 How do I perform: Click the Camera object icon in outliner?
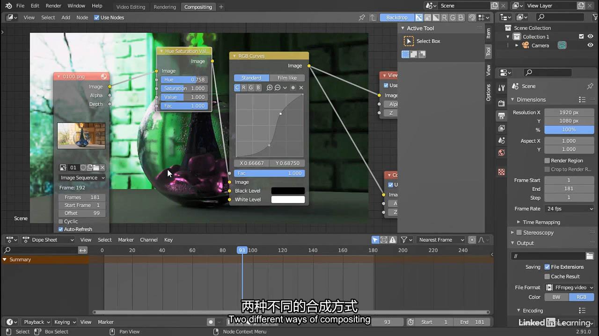pyautogui.click(x=526, y=45)
